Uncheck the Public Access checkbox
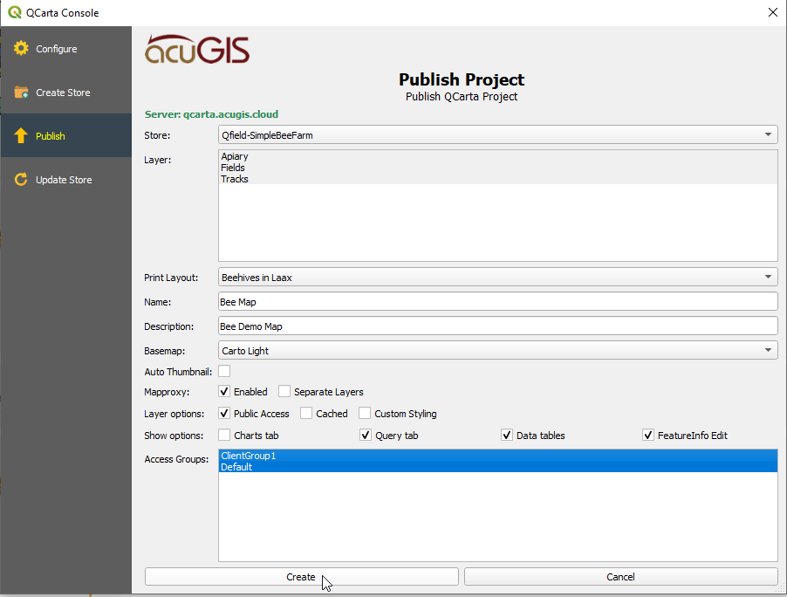Screen dimensions: 787x597 click(224, 414)
